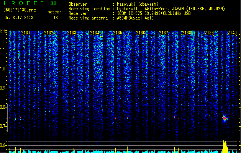Click the 2135 time marker
The width and height of the screenshot is (241, 153).
[118, 33]
